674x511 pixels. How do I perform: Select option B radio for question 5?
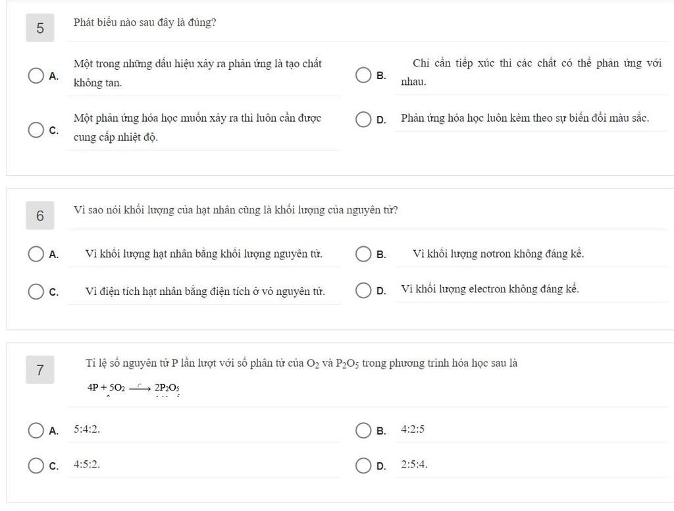[363, 75]
